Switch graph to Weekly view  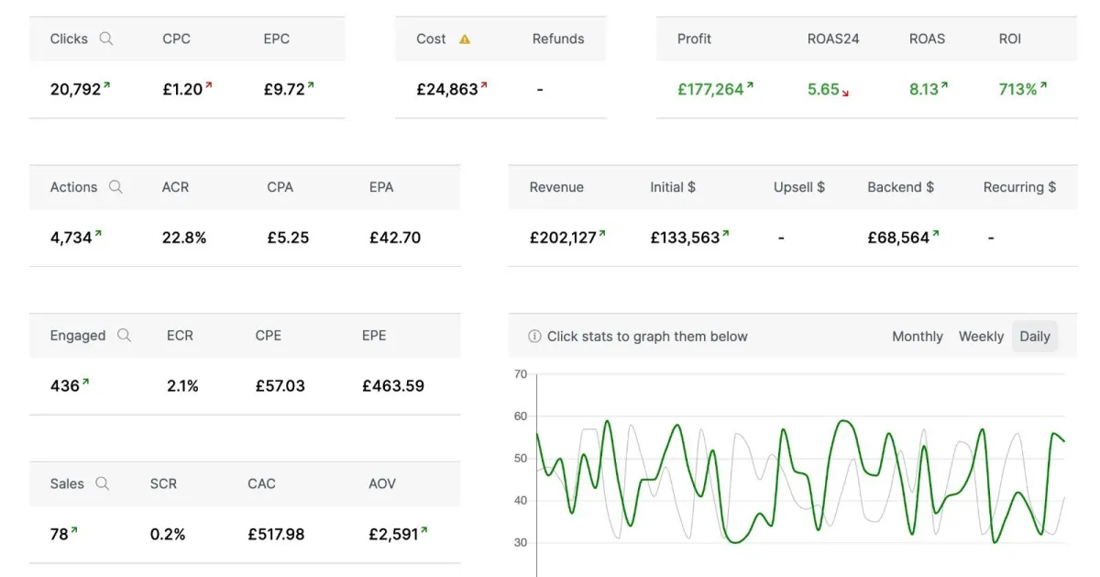pos(981,337)
